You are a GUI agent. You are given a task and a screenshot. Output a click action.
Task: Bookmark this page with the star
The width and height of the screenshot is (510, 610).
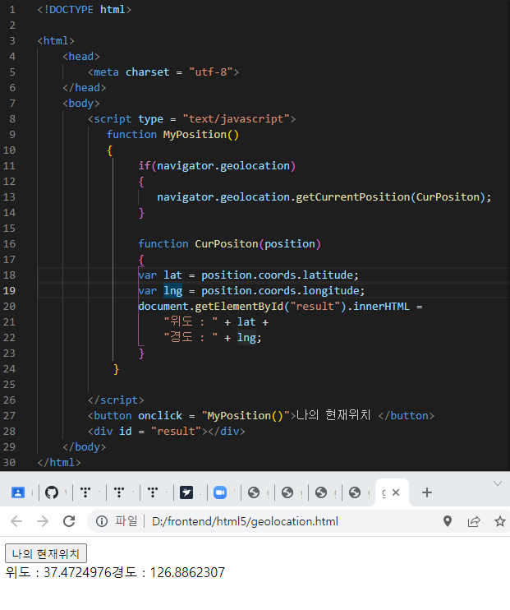(x=500, y=521)
